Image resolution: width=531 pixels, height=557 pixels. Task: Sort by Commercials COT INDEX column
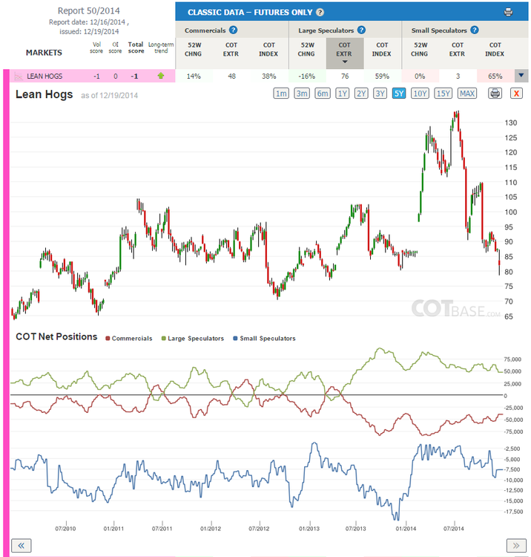point(268,49)
